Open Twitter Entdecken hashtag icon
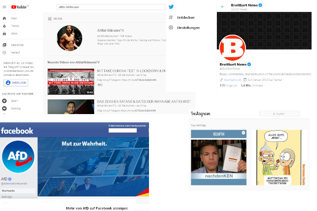 pos(171,18)
